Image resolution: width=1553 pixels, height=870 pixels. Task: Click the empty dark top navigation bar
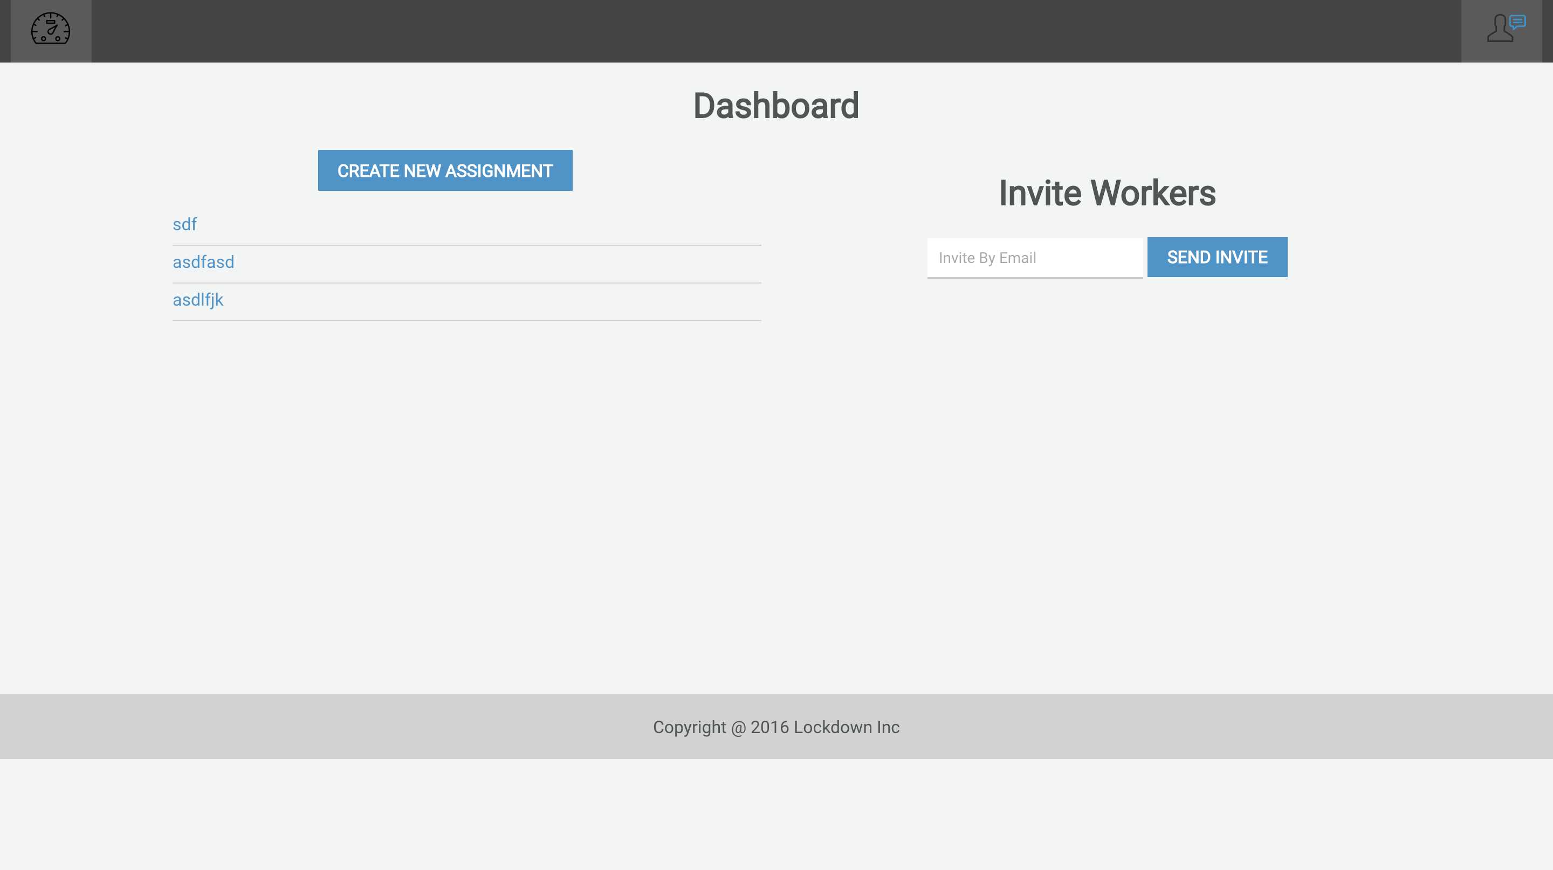pos(776,31)
